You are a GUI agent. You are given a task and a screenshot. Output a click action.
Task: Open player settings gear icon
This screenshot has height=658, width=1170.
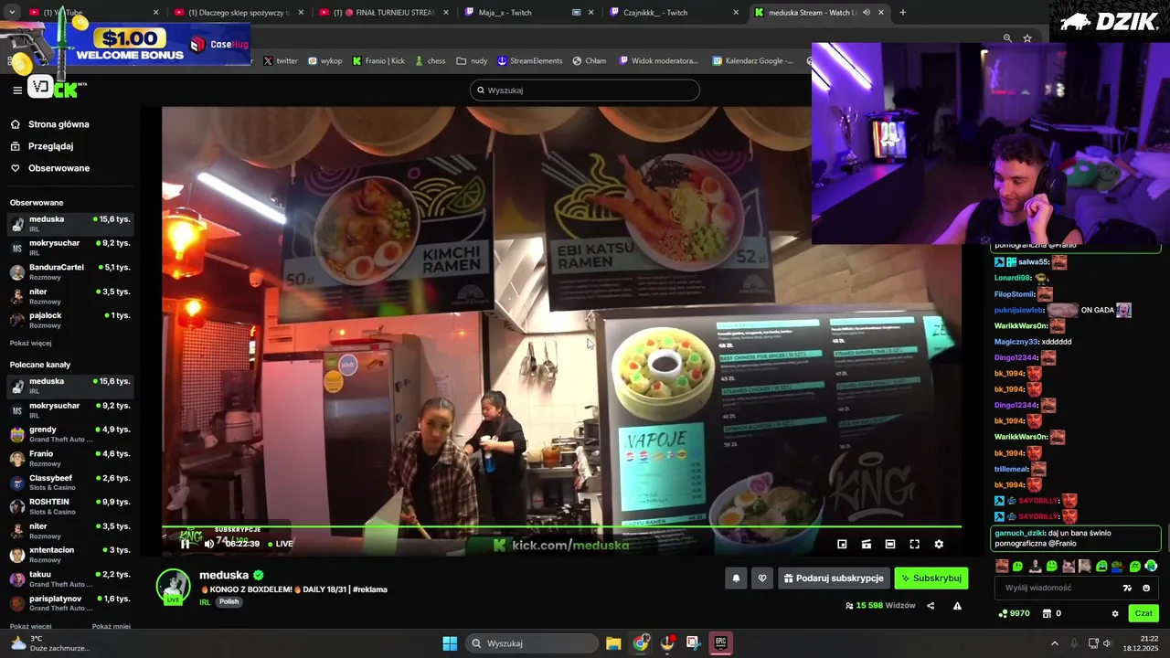coord(939,544)
